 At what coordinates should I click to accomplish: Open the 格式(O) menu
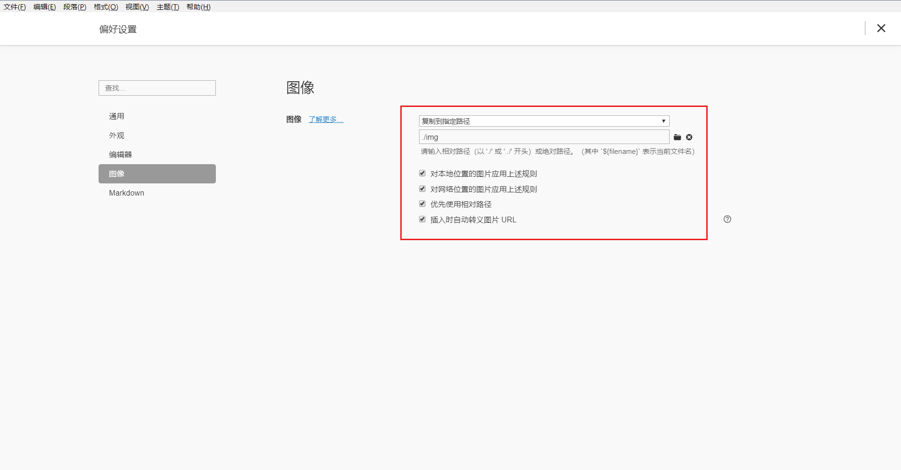point(106,7)
